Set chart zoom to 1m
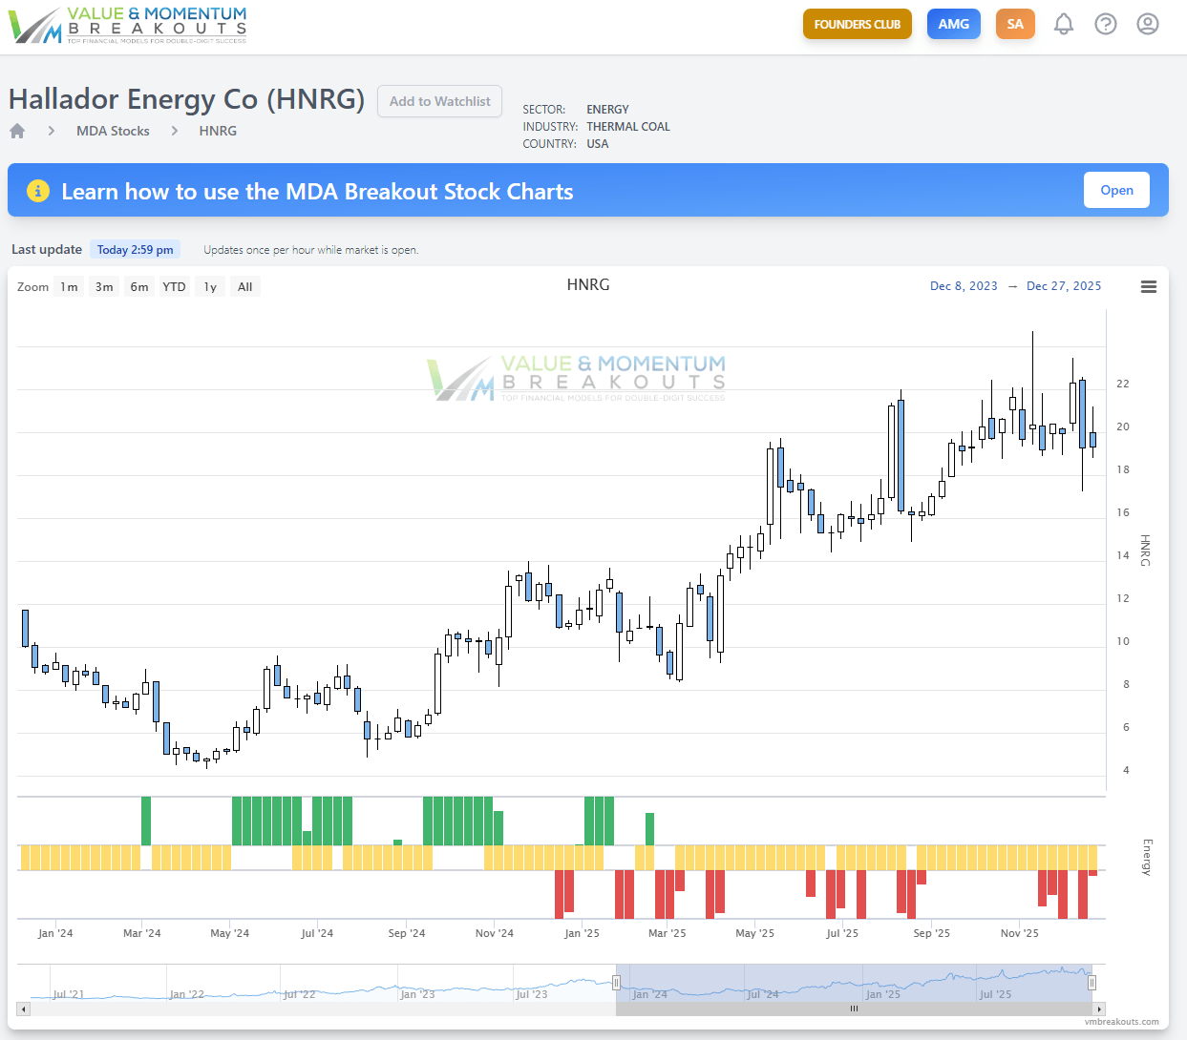The width and height of the screenshot is (1187, 1040). tap(69, 286)
